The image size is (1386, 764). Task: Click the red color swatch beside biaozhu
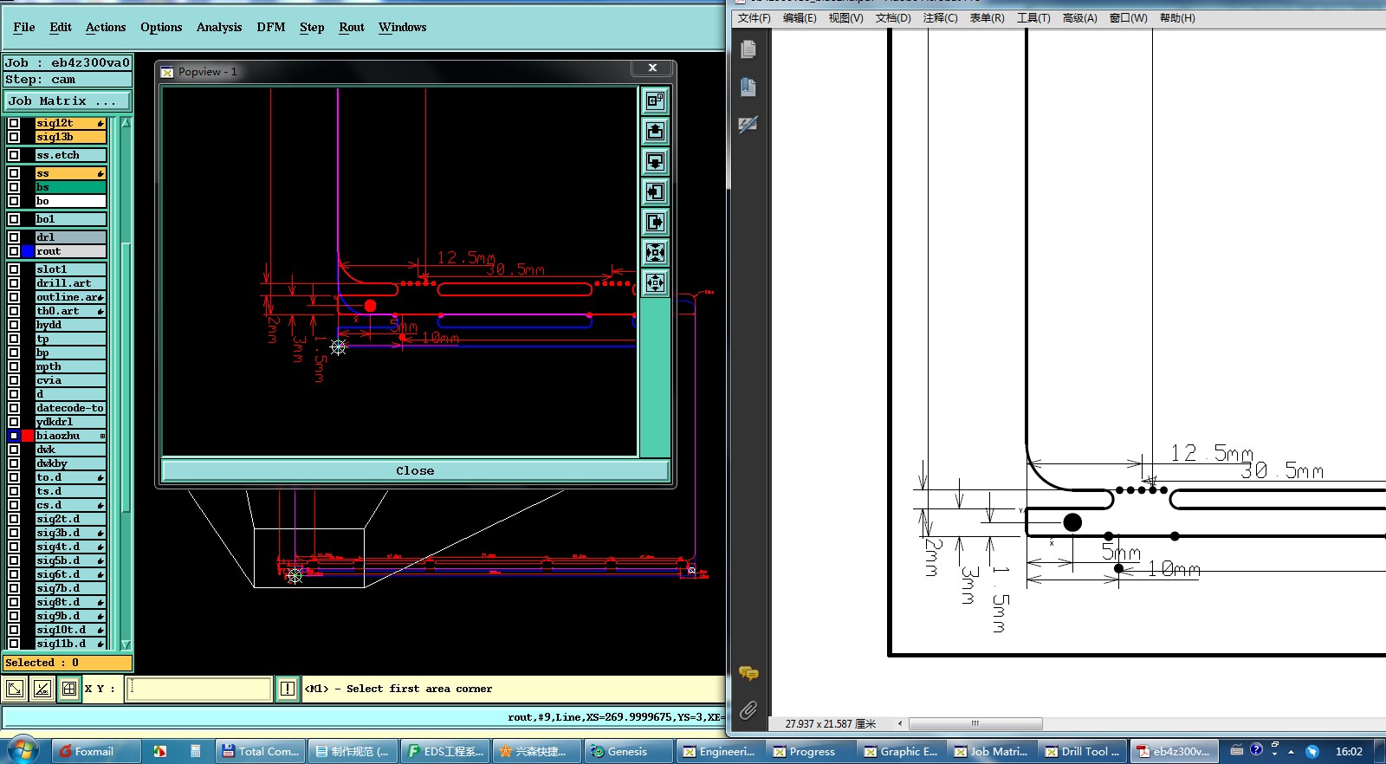point(28,436)
